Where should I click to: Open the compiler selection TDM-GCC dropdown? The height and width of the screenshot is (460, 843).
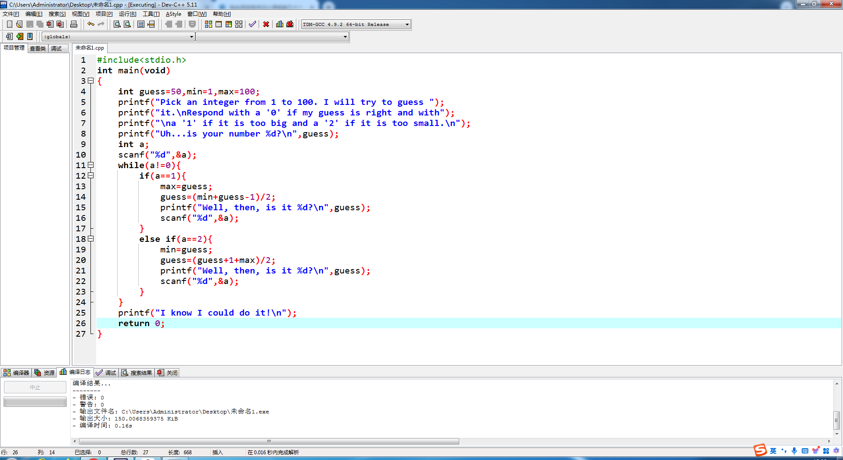pos(356,24)
